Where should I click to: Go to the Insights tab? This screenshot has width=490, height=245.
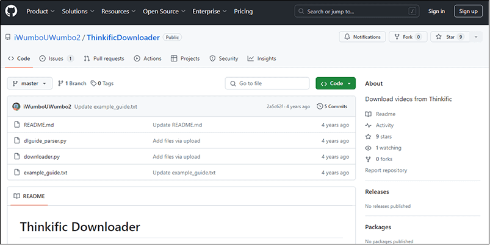[x=262, y=58]
